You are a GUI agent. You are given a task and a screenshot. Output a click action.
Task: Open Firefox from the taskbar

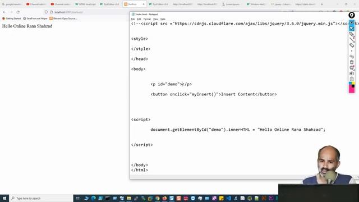click(164, 198)
